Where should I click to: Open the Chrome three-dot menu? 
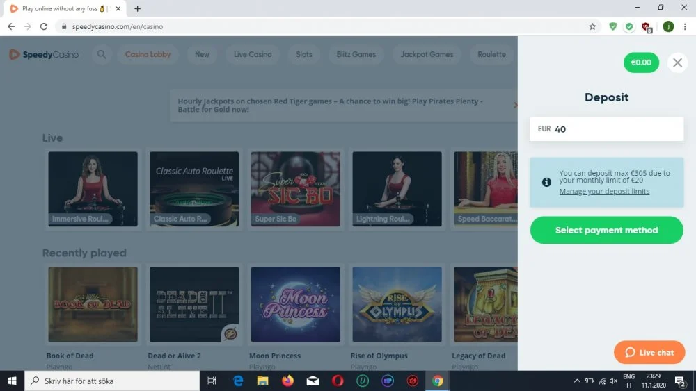(x=685, y=26)
